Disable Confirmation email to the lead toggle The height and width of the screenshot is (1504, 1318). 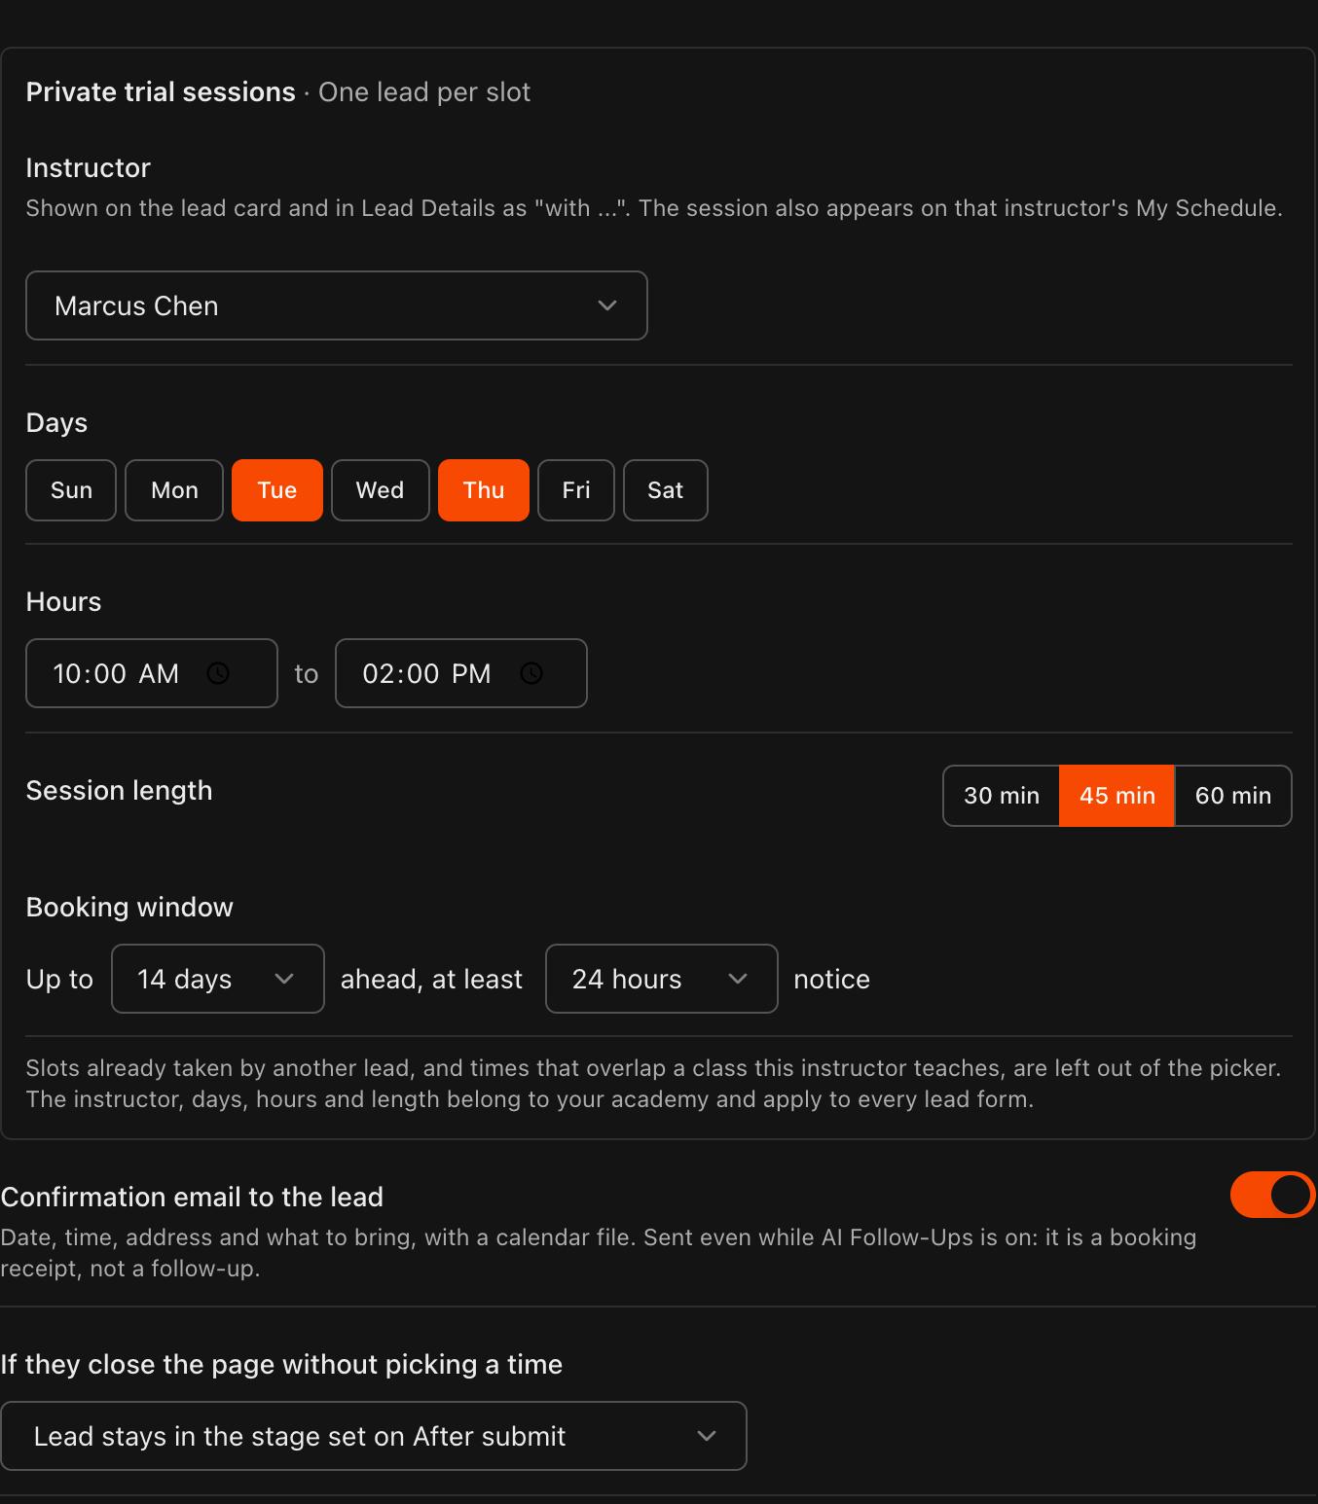(1273, 1195)
